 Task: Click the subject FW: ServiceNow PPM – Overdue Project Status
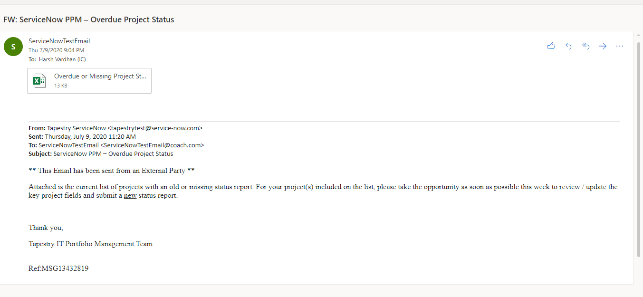89,19
